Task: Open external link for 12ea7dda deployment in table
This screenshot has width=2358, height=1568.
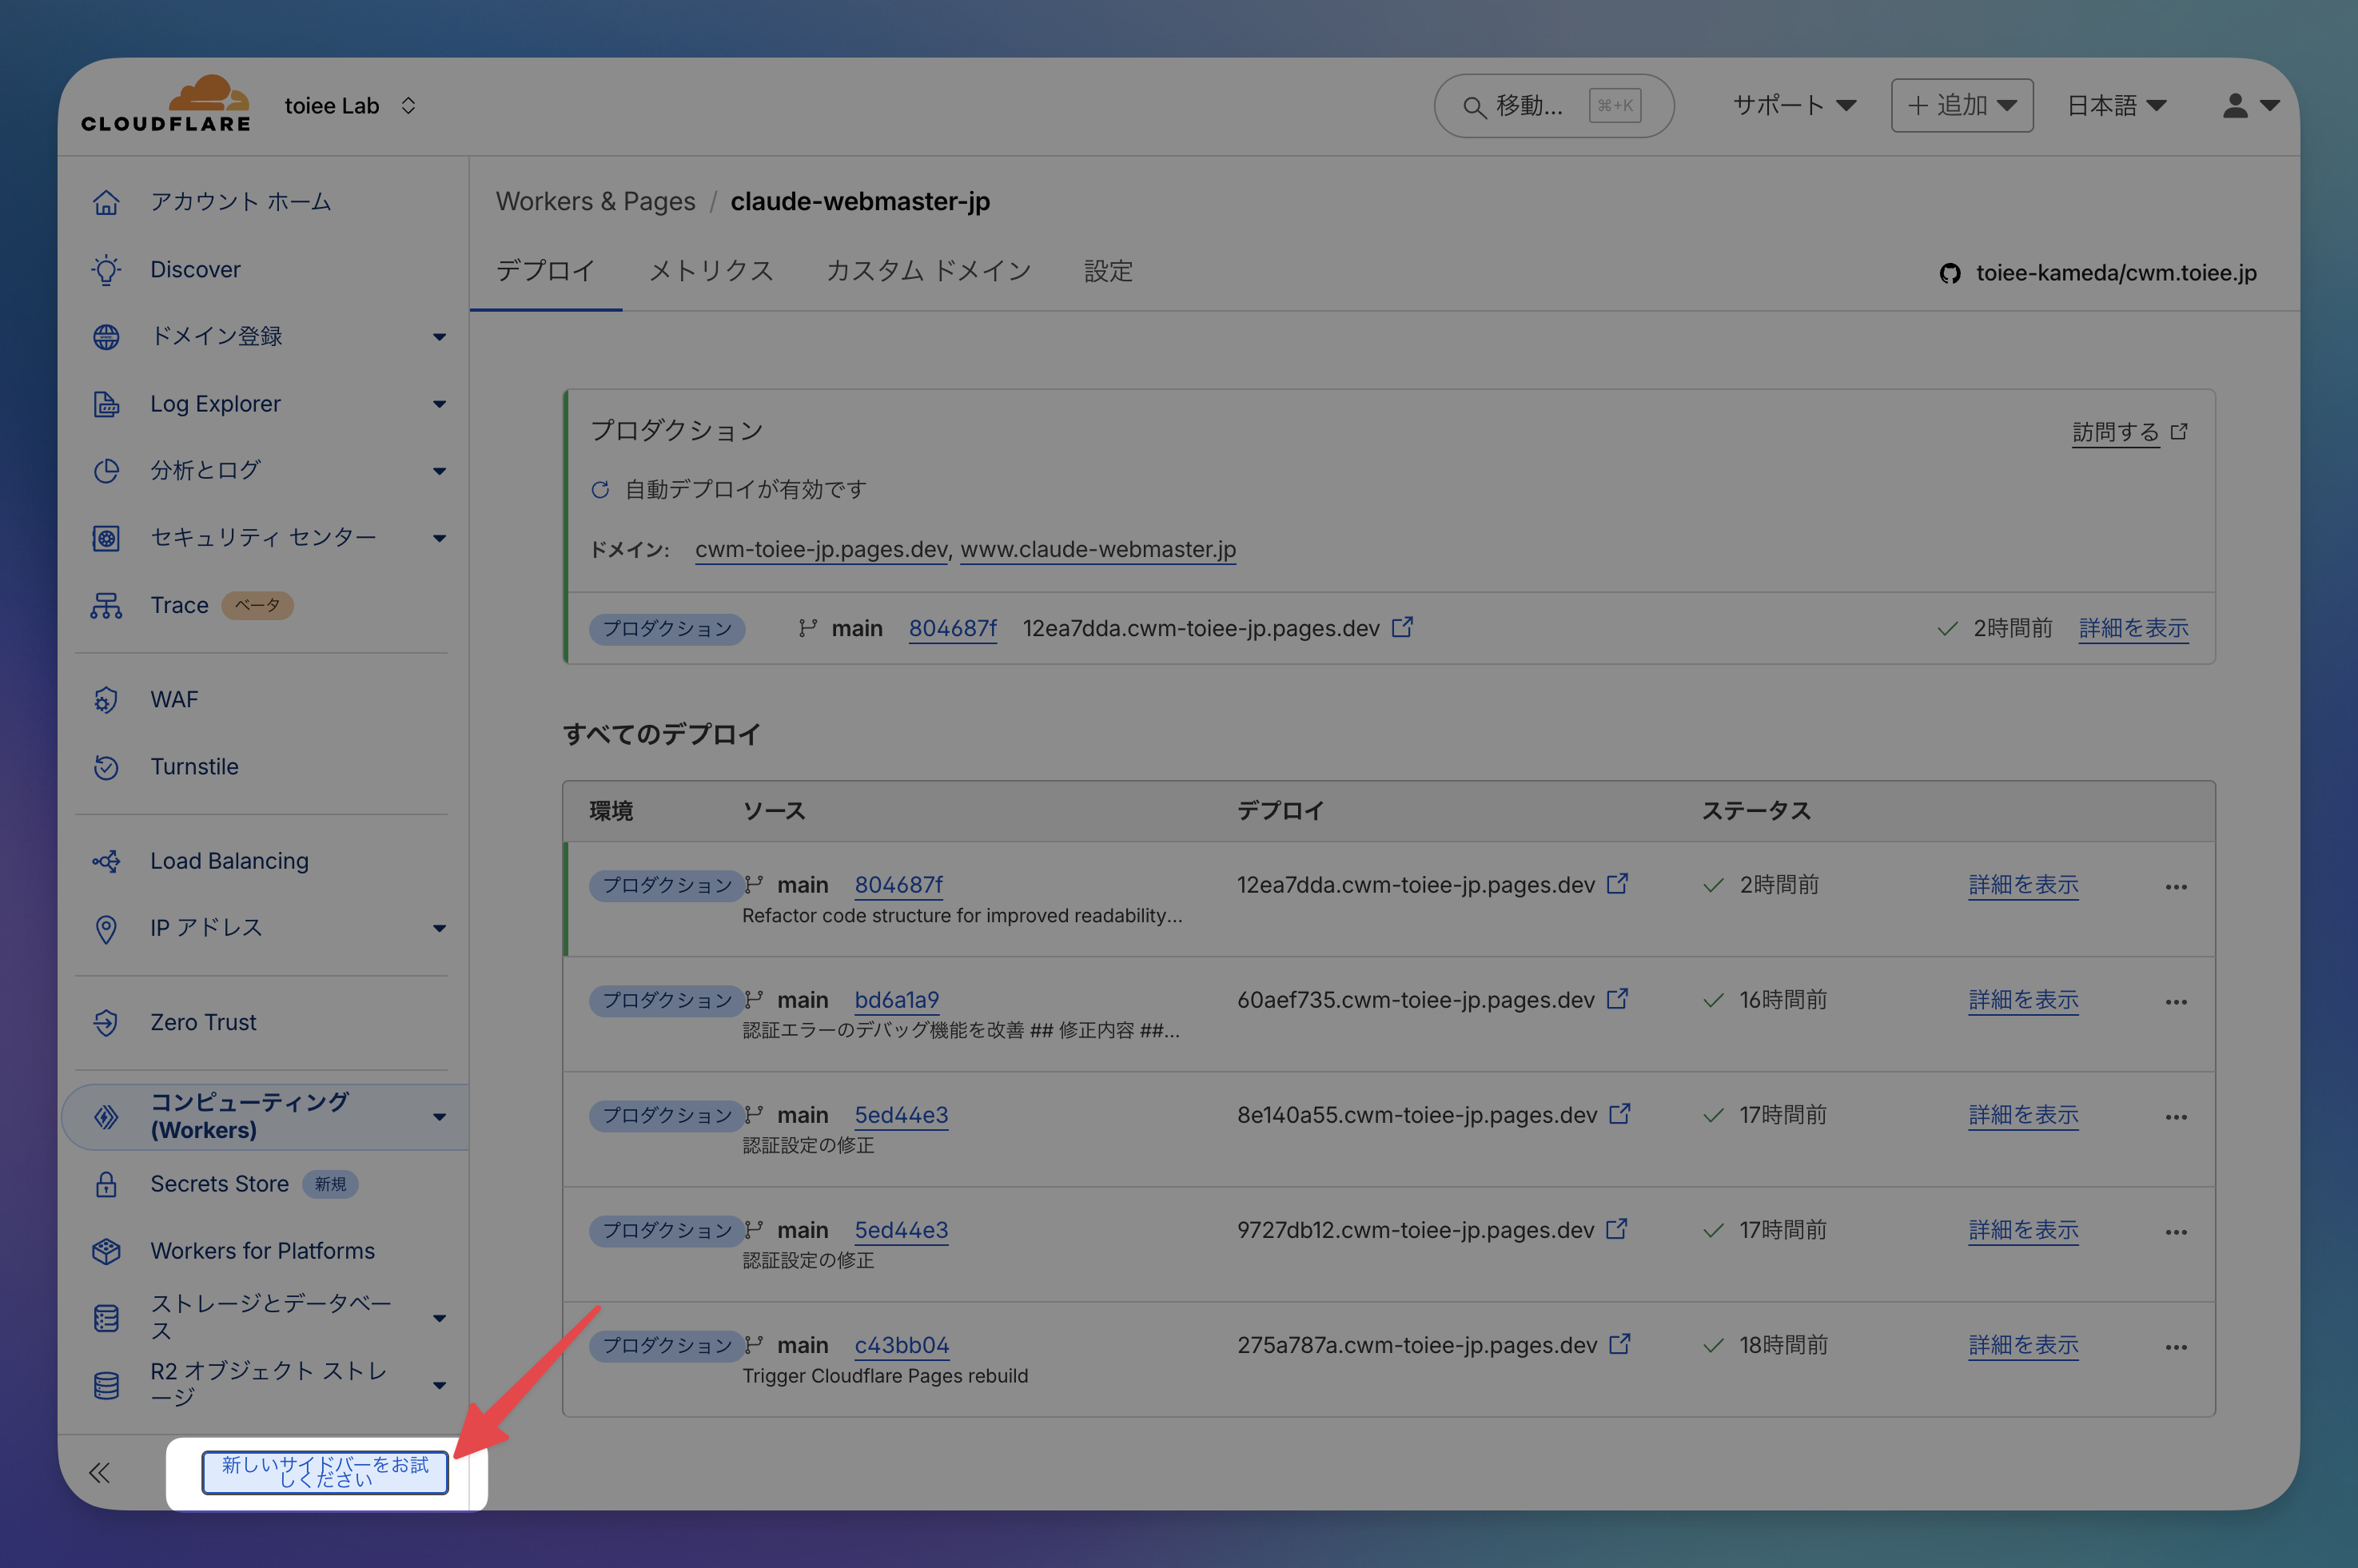Action: point(1617,884)
